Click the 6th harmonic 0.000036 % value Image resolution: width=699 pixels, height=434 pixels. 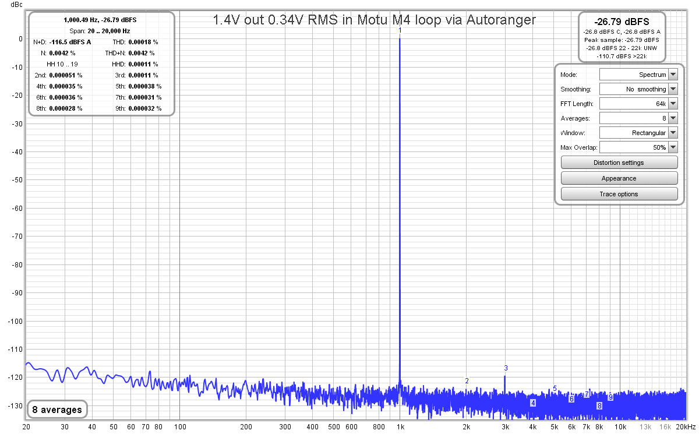[66, 97]
